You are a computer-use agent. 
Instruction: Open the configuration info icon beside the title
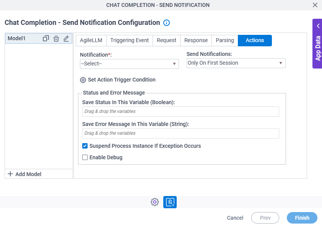[166, 23]
